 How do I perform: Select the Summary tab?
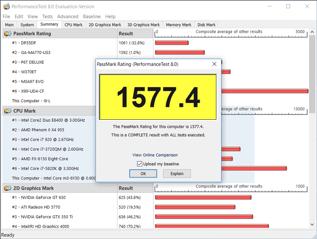click(49, 24)
